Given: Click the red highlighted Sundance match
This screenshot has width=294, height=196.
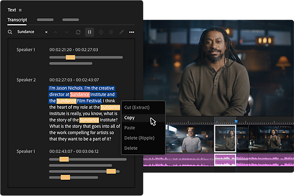Looking at the screenshot, I should click(80, 95).
